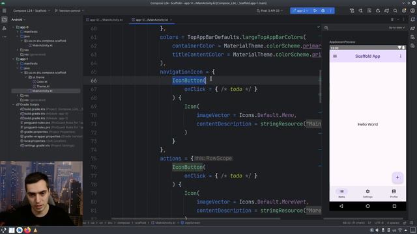Open more run actions menu

pos(330,10)
